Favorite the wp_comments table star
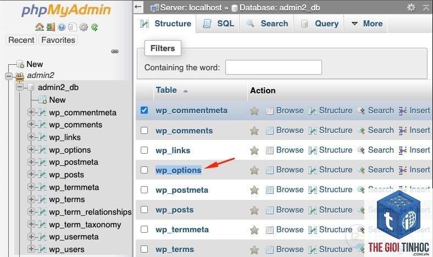The image size is (433, 257). [x=254, y=131]
